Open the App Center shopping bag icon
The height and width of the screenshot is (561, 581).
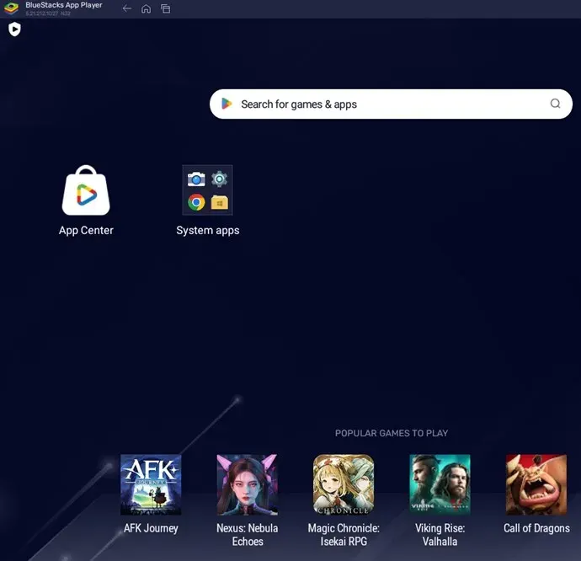point(86,190)
